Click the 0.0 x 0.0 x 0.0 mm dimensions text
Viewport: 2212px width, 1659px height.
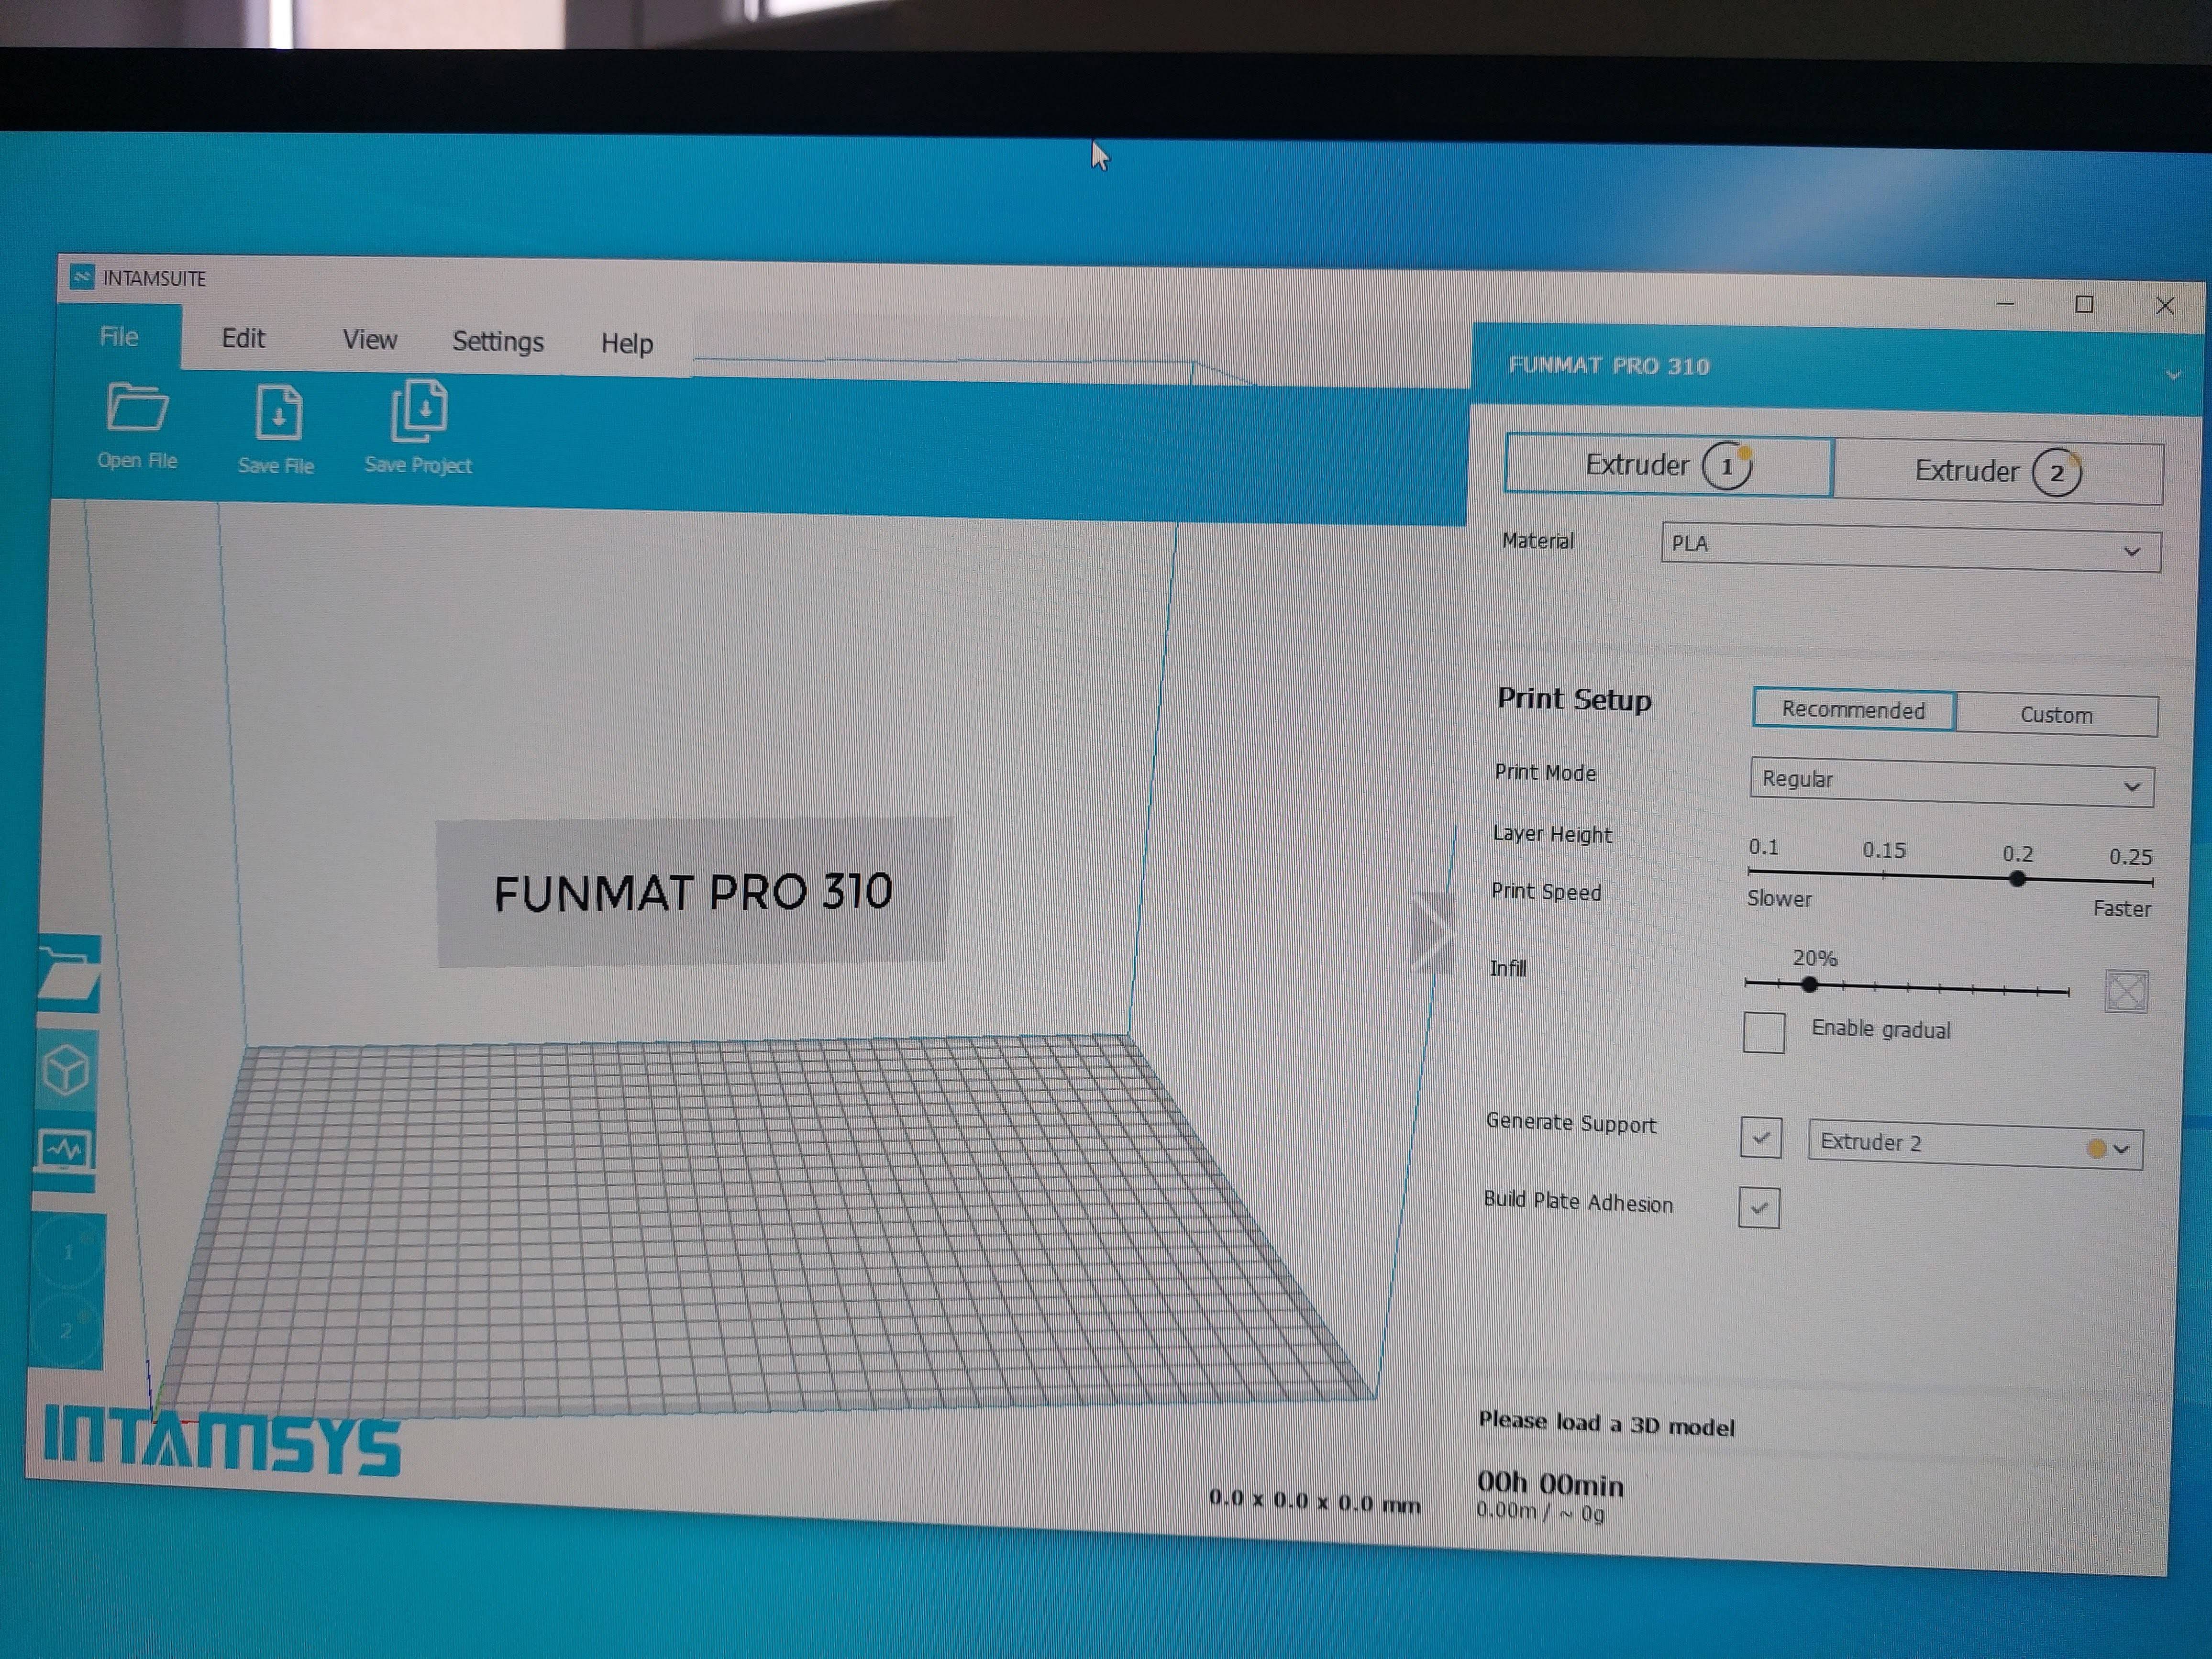[1314, 1502]
